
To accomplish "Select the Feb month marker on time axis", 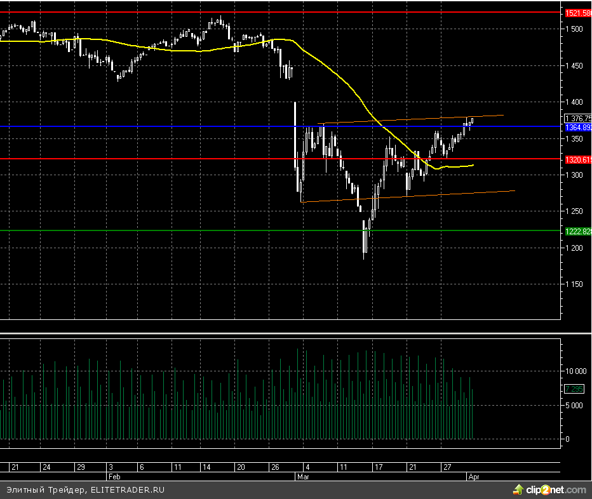I will coord(114,476).
